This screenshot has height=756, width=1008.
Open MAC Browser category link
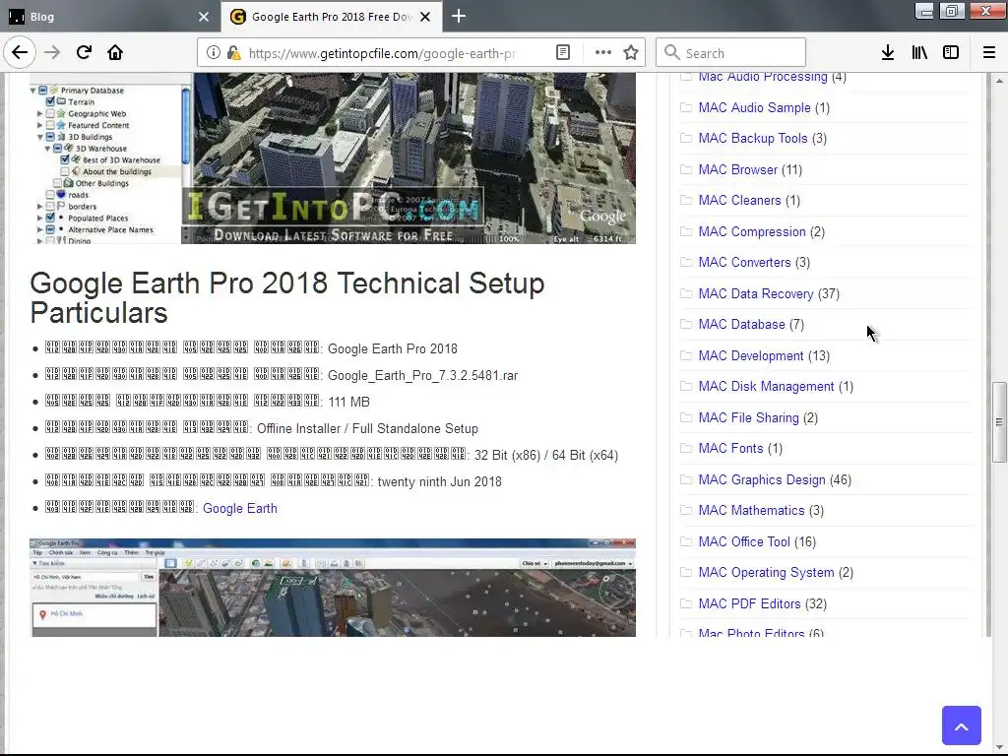click(738, 169)
